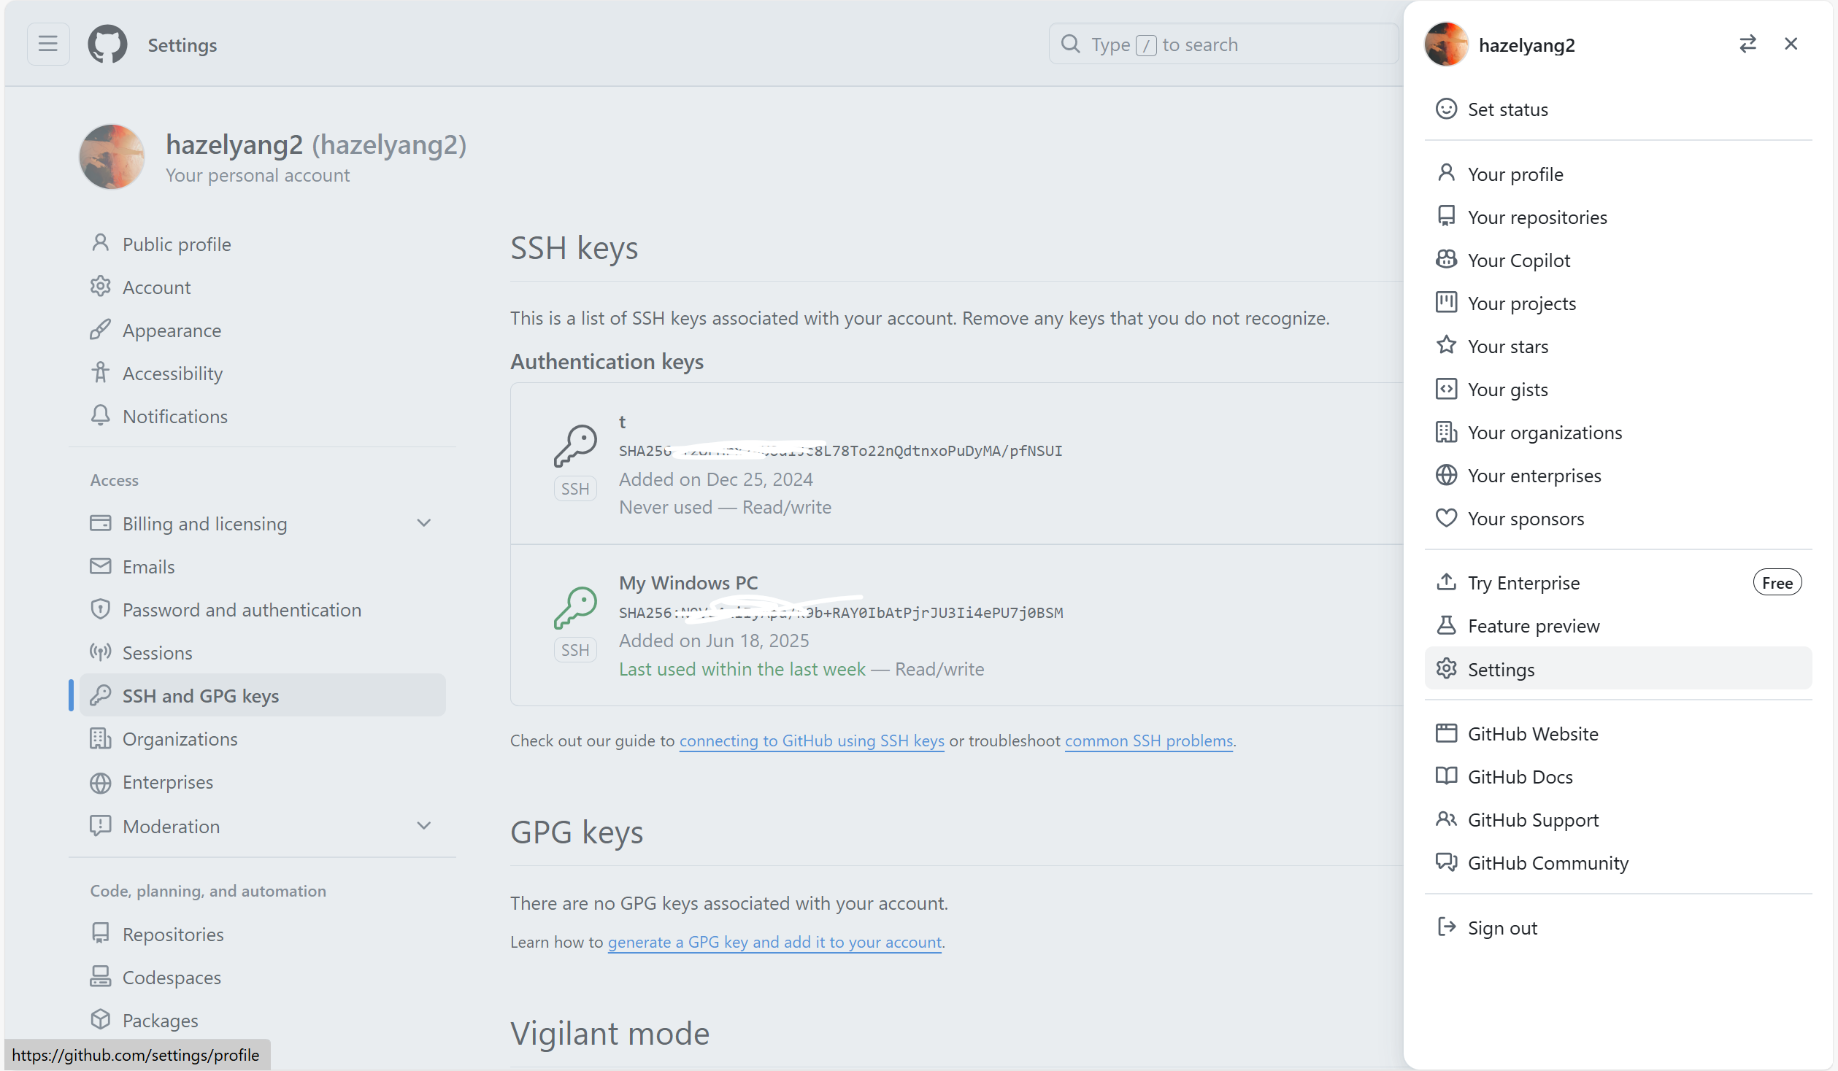Screen dimensions: 1838x1071
Task: Select SSH and GPG keys sidebar item
Action: point(263,695)
